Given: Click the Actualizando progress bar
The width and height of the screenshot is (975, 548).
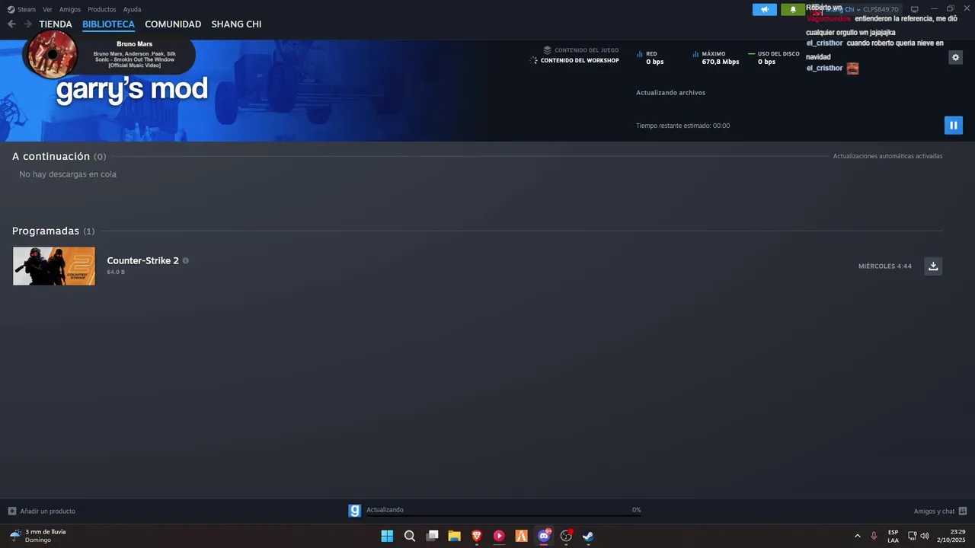Looking at the screenshot, I should click(503, 515).
